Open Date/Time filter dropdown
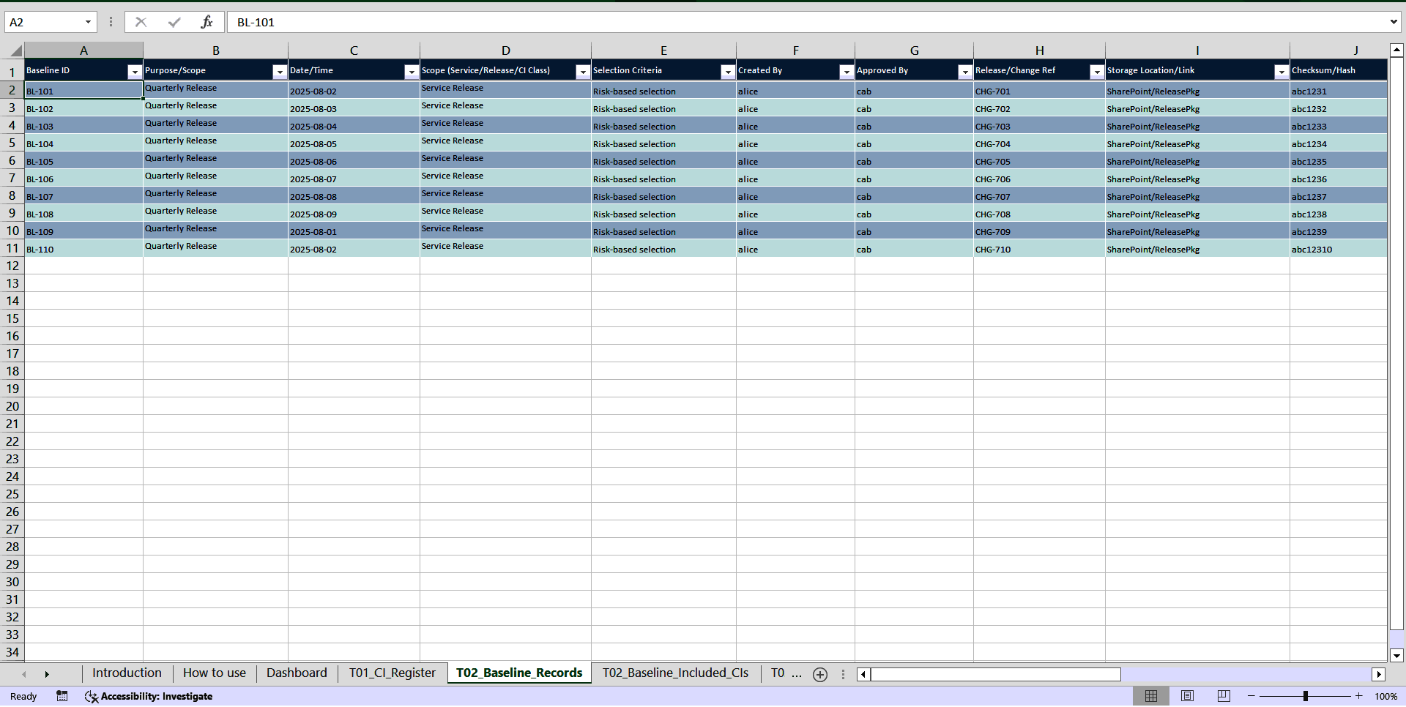The height and width of the screenshot is (707, 1406). click(x=412, y=72)
